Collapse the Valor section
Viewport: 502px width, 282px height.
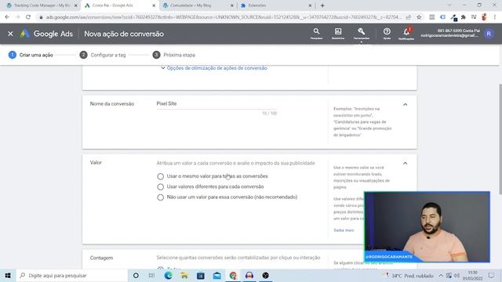(x=405, y=164)
